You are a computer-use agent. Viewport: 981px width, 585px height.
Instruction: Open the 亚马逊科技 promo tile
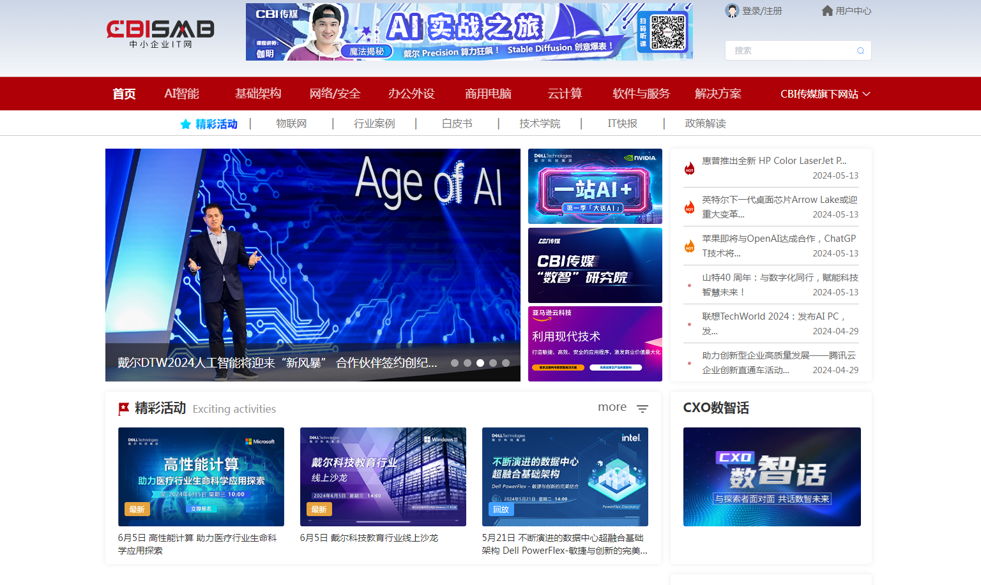[595, 344]
